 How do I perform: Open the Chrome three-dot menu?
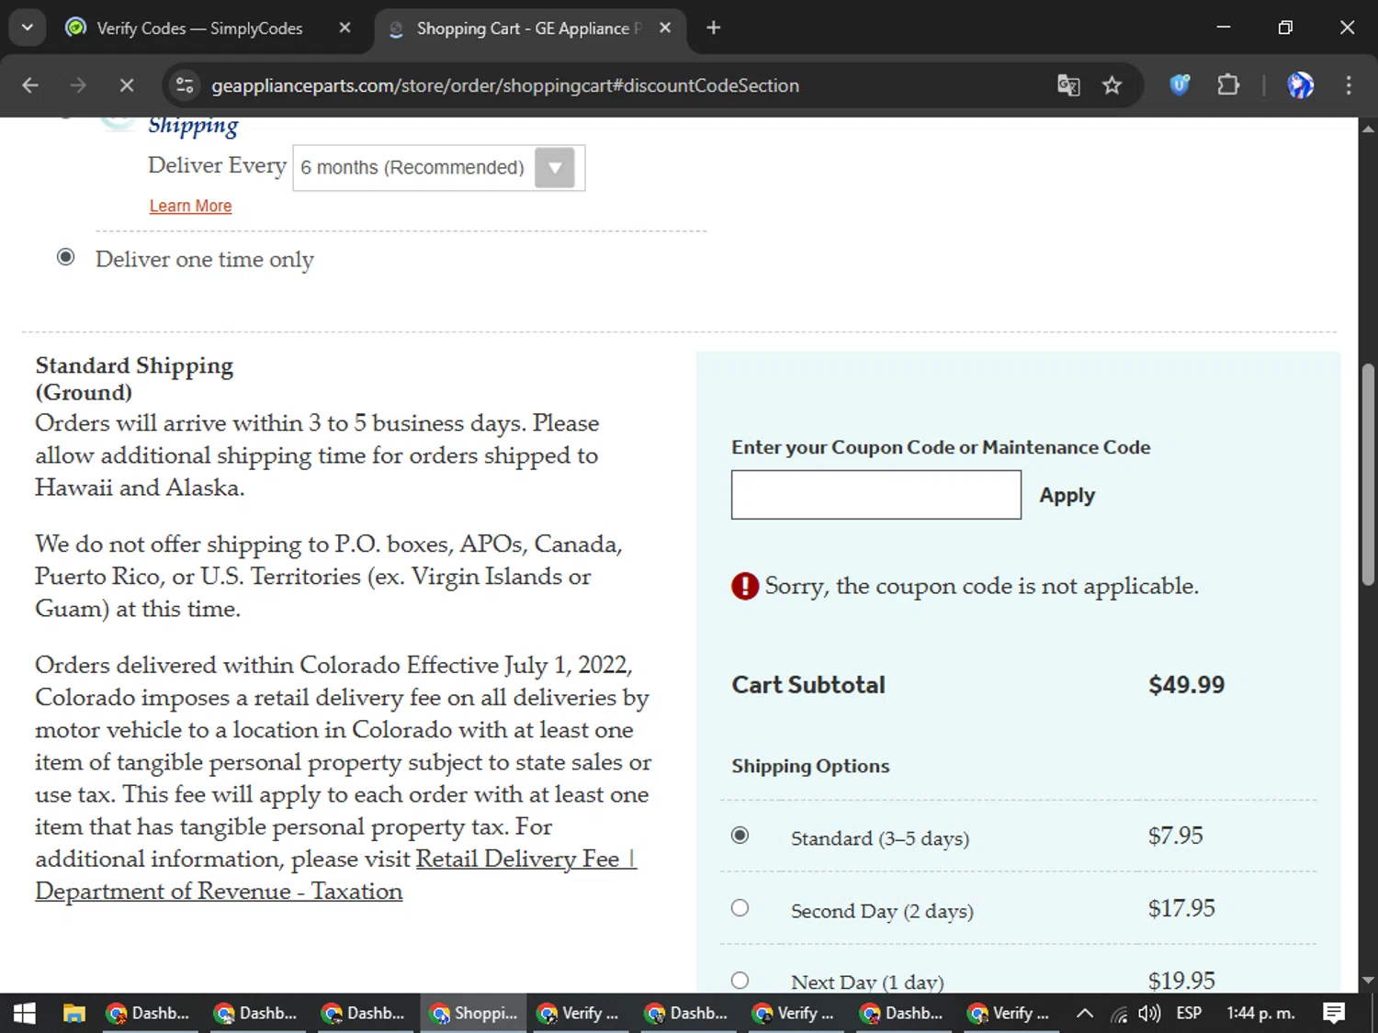click(x=1349, y=85)
